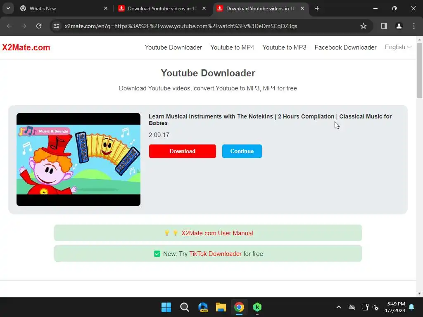Open the notification bell
The image size is (423, 317).
(412, 307)
